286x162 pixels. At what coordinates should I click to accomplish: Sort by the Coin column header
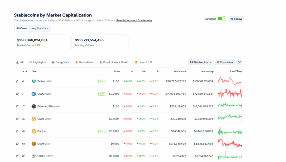click(34, 72)
